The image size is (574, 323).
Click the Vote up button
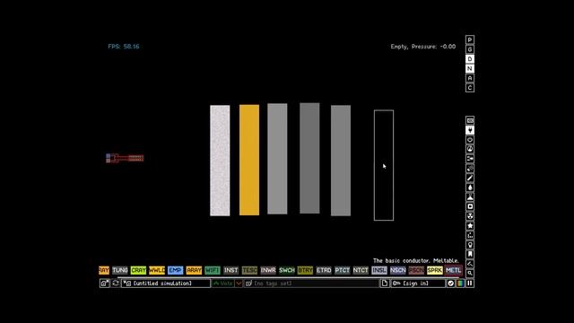point(223,284)
